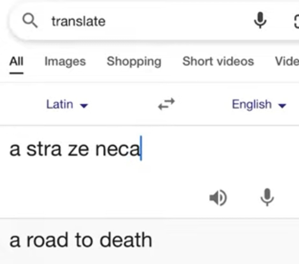Swap Latin and English languages
The height and width of the screenshot is (264, 299).
click(166, 104)
